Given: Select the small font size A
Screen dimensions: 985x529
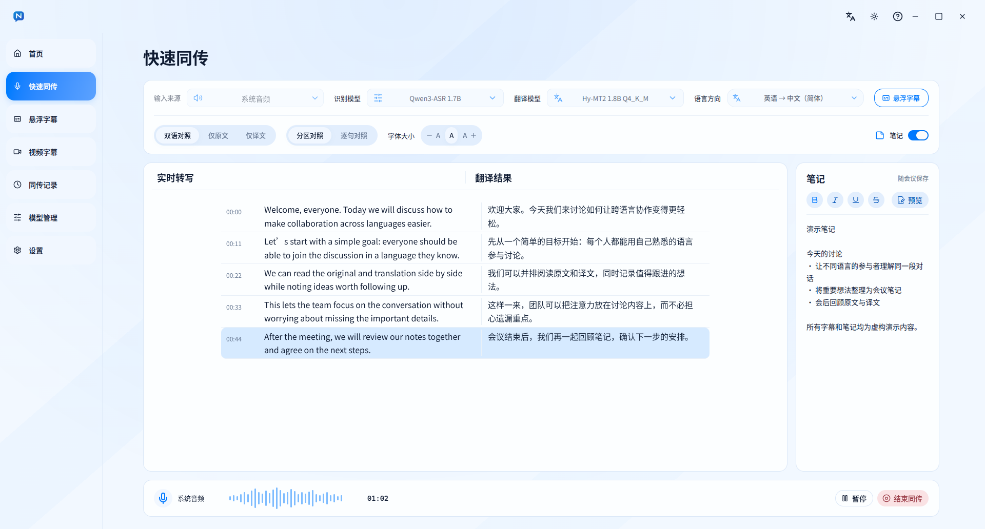Looking at the screenshot, I should [x=438, y=136].
